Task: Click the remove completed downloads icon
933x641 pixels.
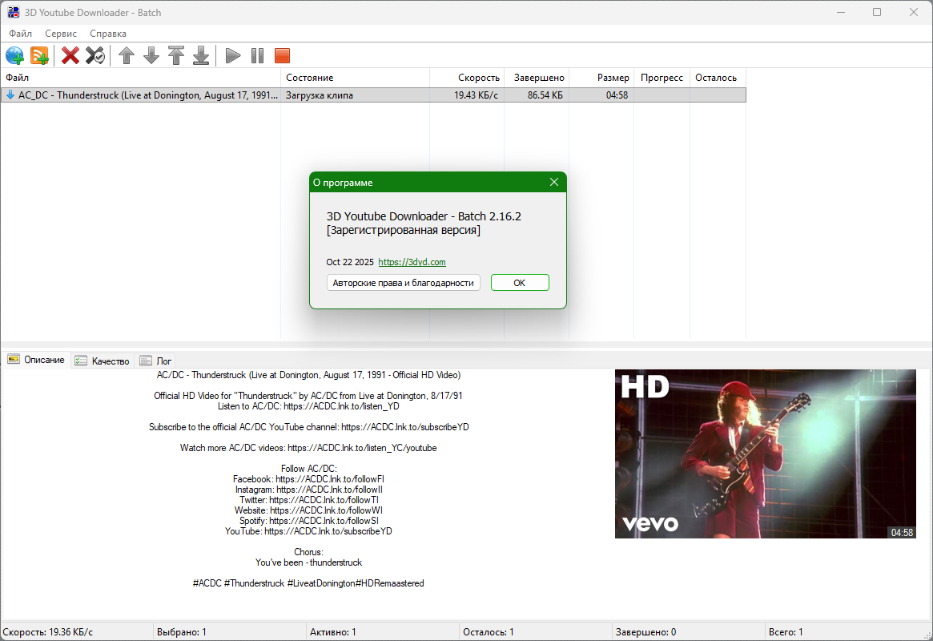Action: pos(95,56)
